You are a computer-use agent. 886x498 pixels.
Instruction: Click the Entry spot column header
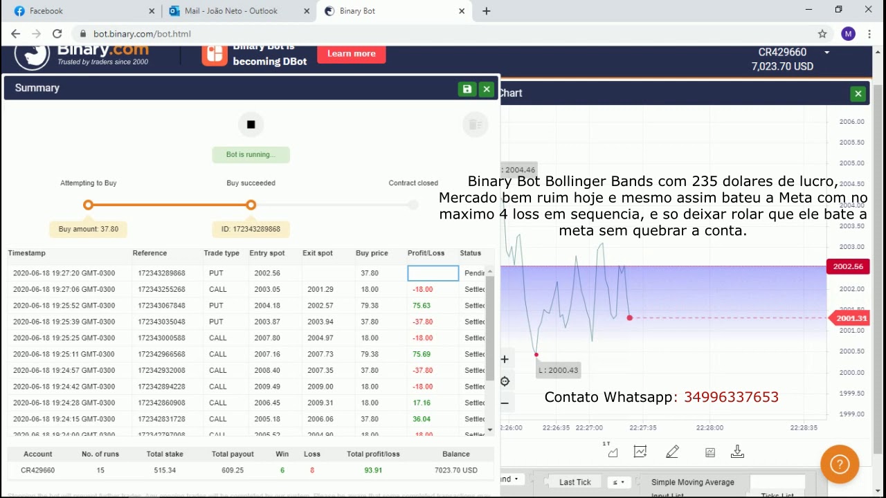click(267, 253)
